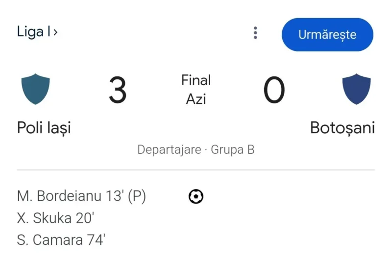Select the Botoșani team name
The height and width of the screenshot is (261, 392).
click(343, 128)
